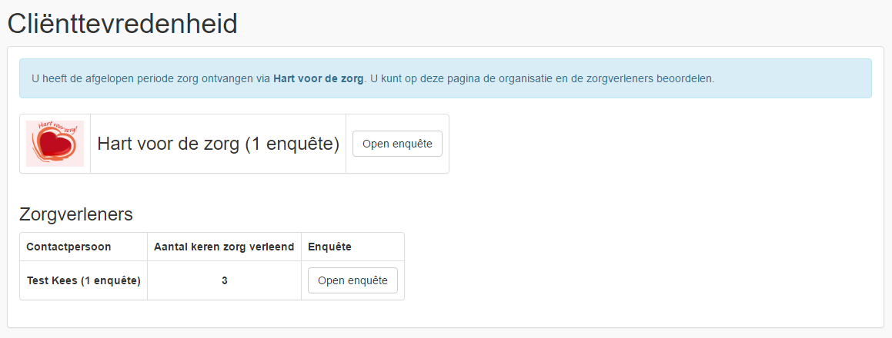892x338 pixels.
Task: Click the Aantal keren zorg verleend header
Action: (x=224, y=247)
